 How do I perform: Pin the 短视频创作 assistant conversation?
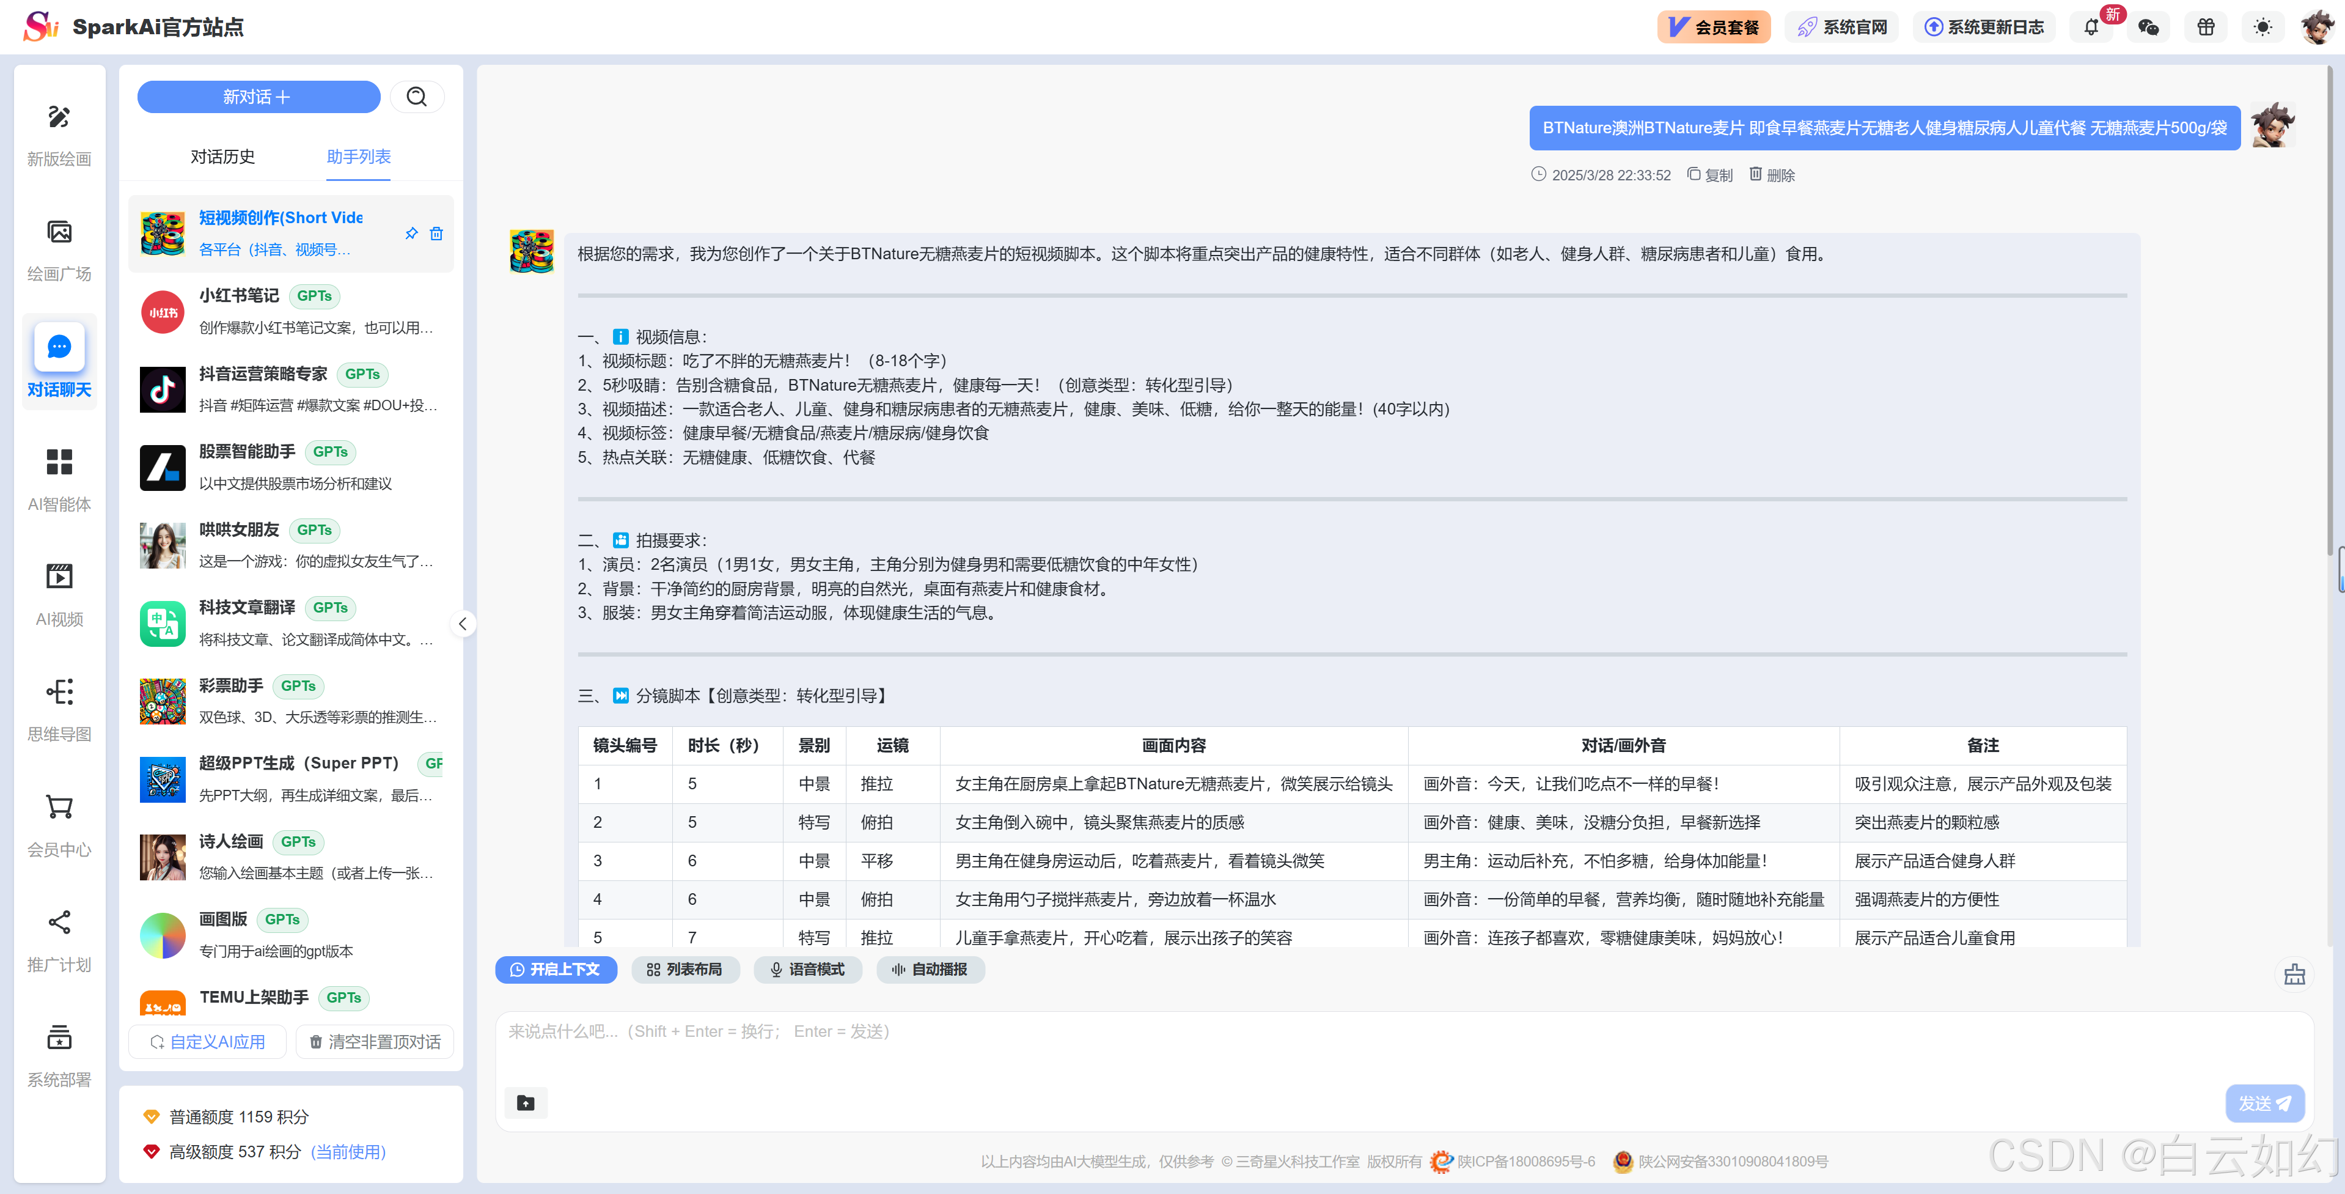tap(411, 234)
